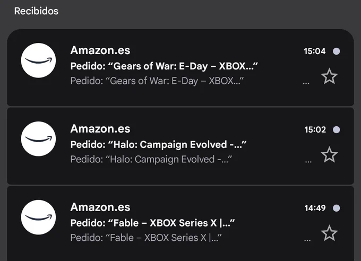Image resolution: width=361 pixels, height=261 pixels.
Task: Open bold subject Halo: Campaign Evolved
Action: [158, 145]
